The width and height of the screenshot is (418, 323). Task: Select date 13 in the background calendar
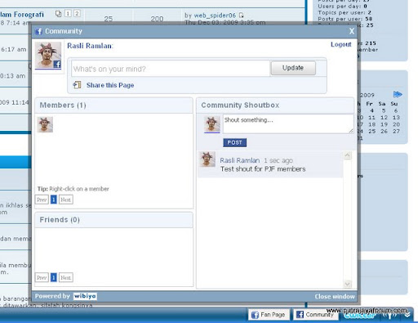tap(396, 118)
